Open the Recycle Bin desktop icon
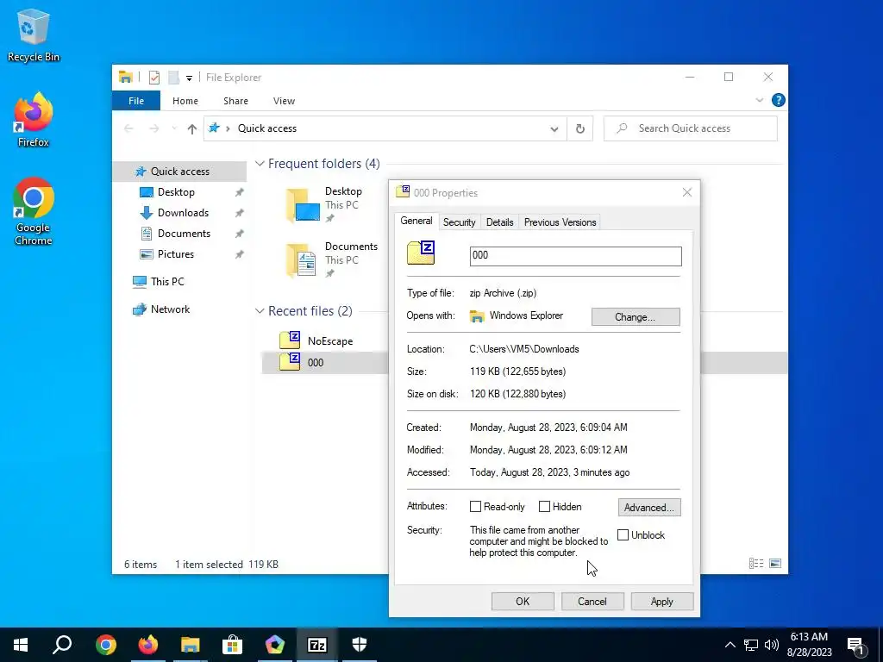Viewport: 883px width, 662px height. (x=34, y=35)
